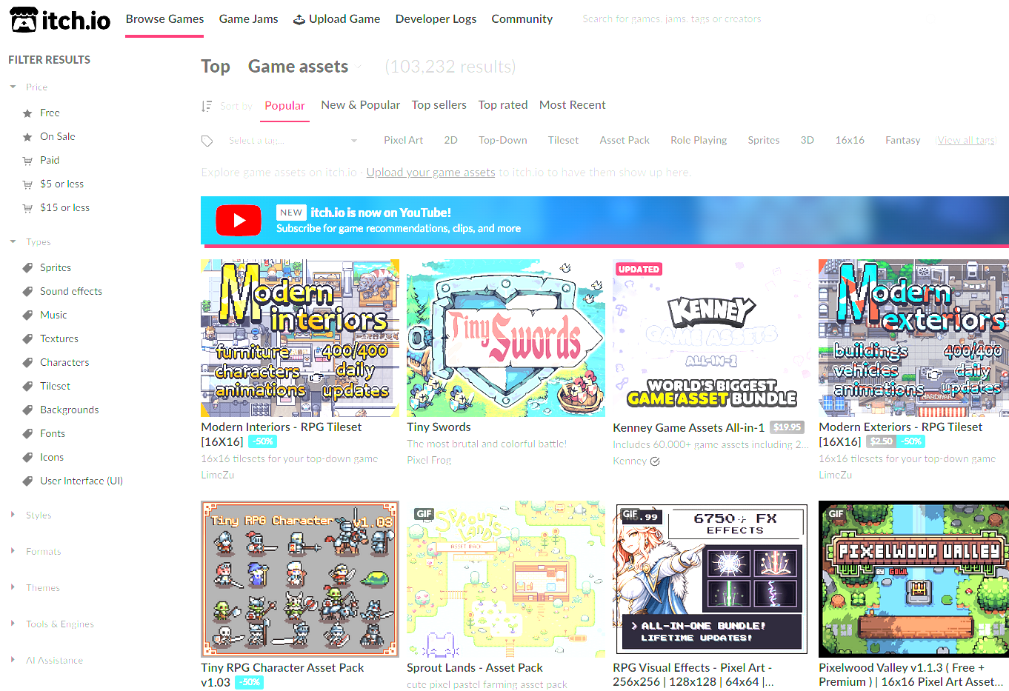Open the Tiny Swords title link

pos(439,427)
